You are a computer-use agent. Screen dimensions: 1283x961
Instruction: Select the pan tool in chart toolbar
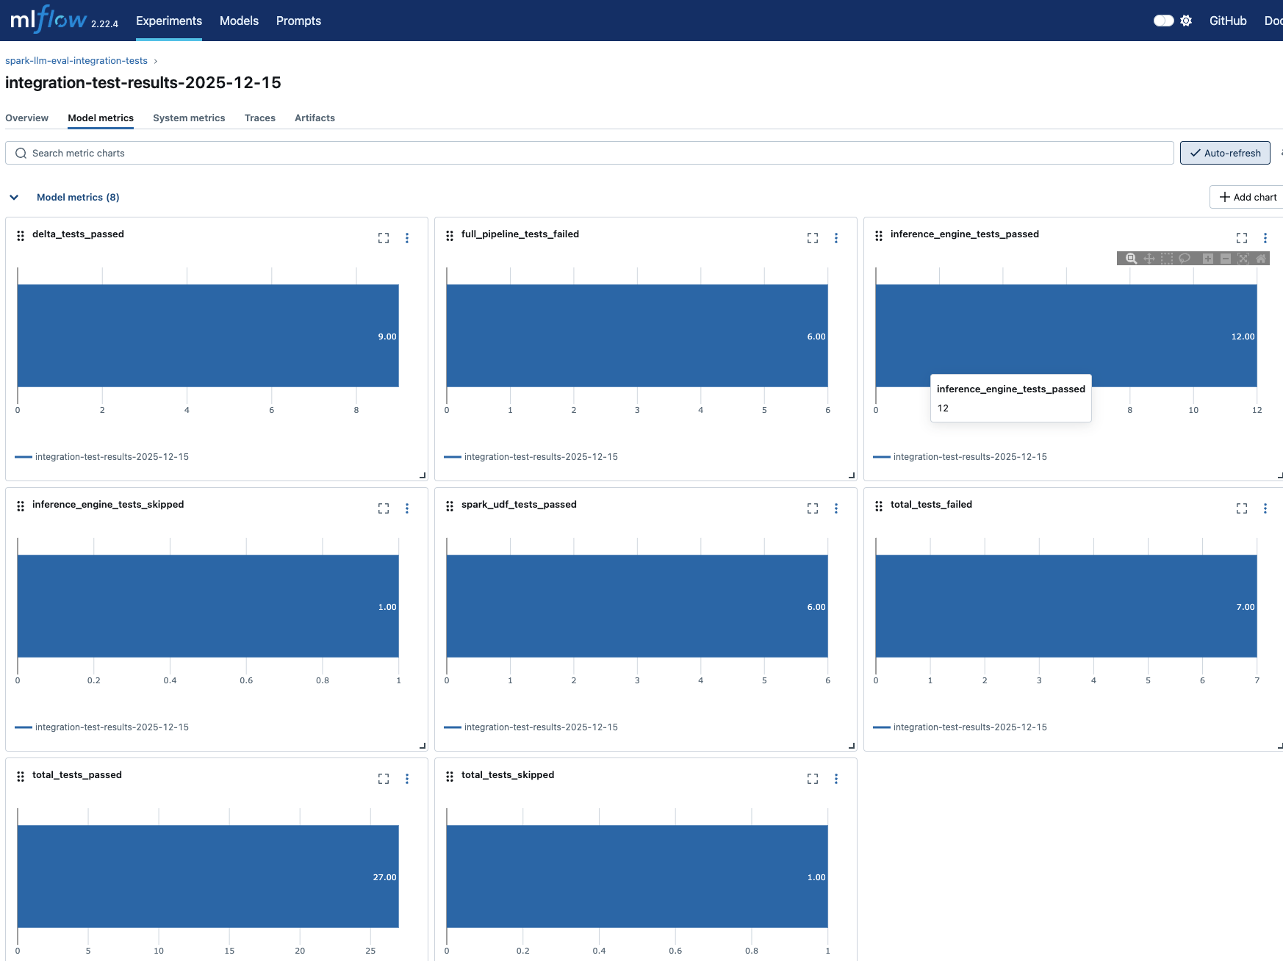click(1149, 259)
